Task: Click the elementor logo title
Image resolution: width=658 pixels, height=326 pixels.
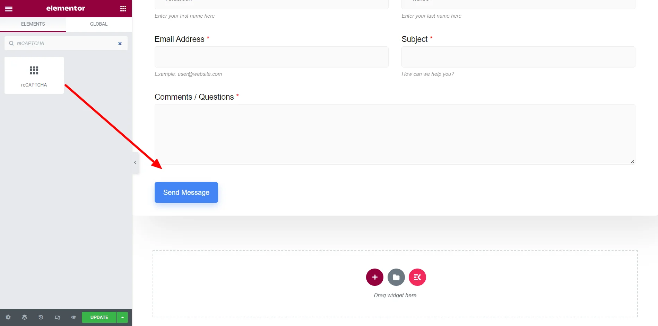Action: (x=66, y=8)
